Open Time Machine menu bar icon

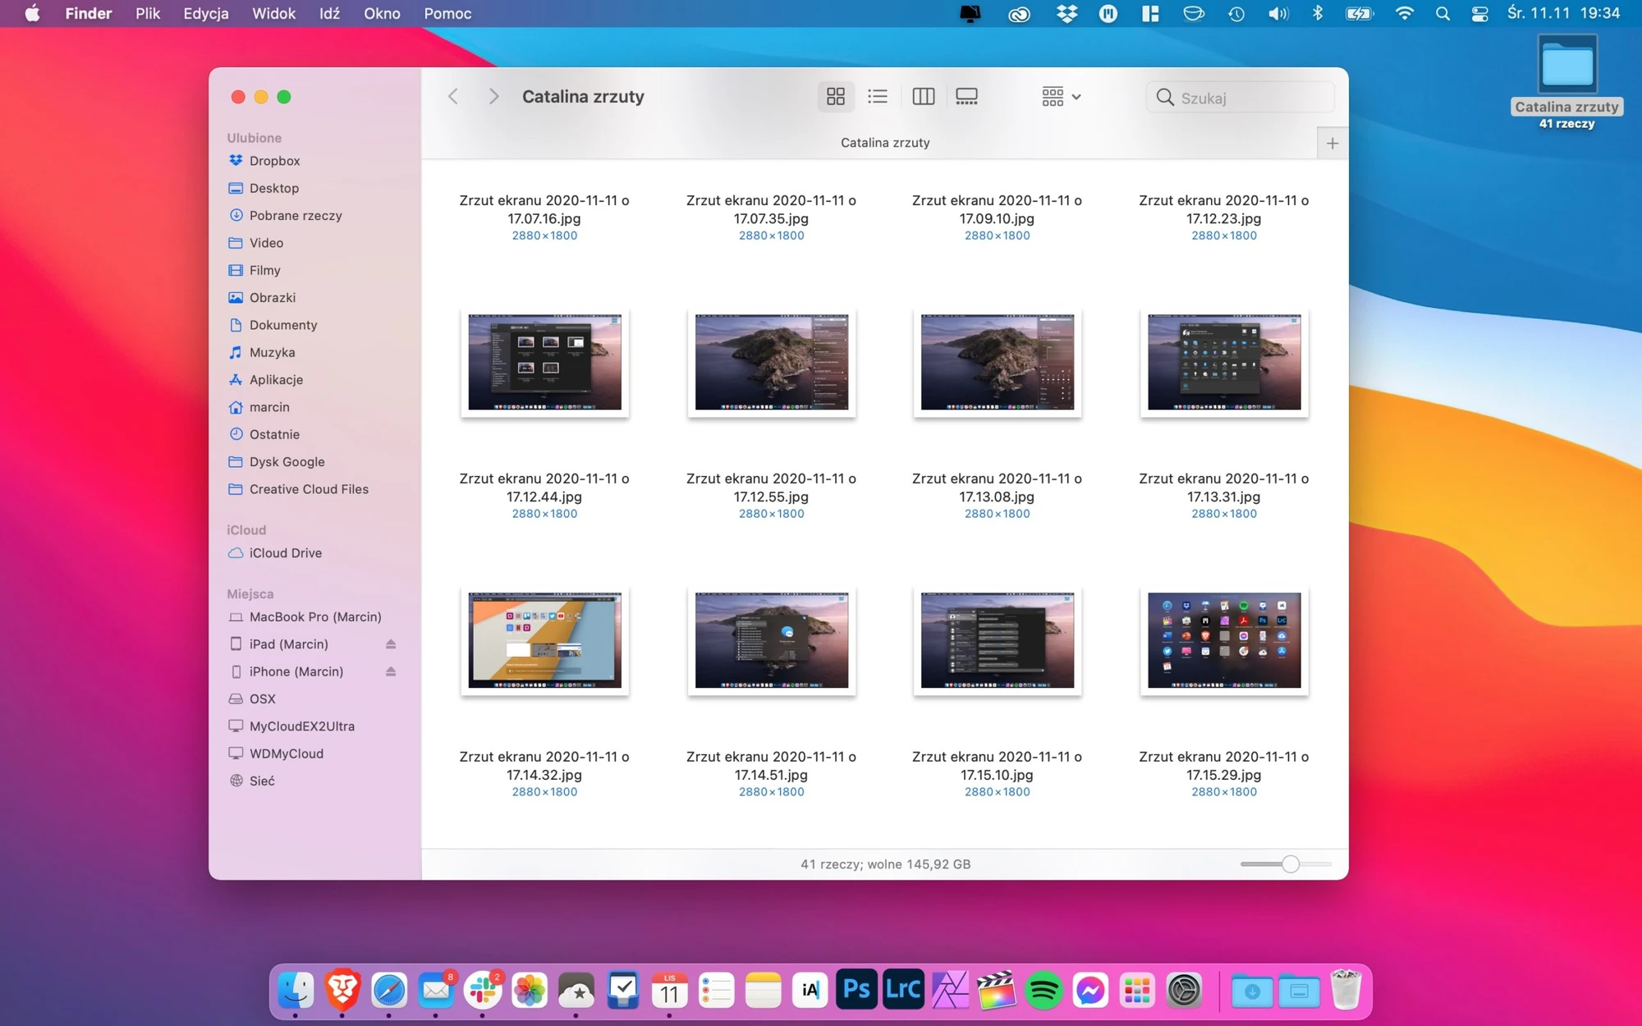(x=1236, y=13)
